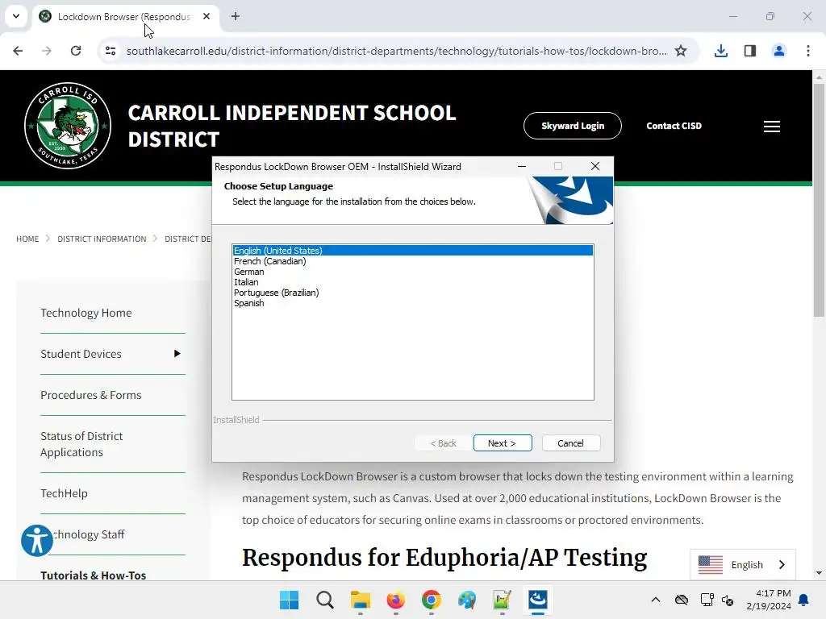Open the Notepad++ taskbar icon

pyautogui.click(x=502, y=600)
